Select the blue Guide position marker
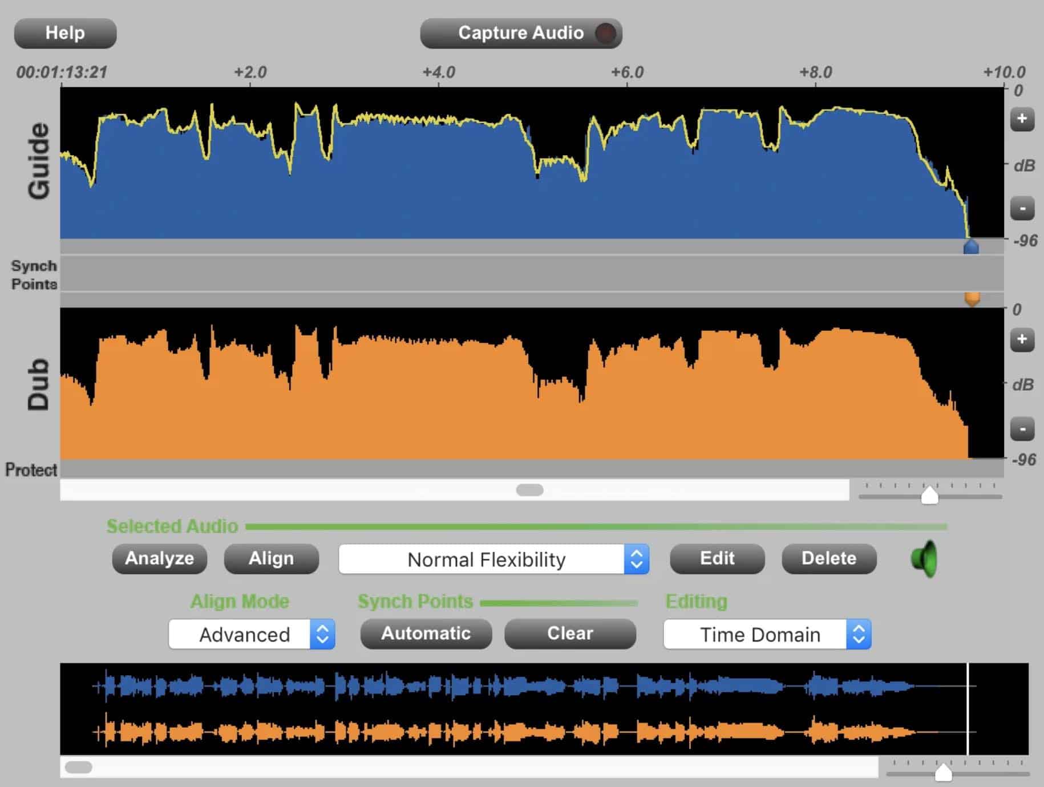The height and width of the screenshot is (787, 1044). point(970,246)
